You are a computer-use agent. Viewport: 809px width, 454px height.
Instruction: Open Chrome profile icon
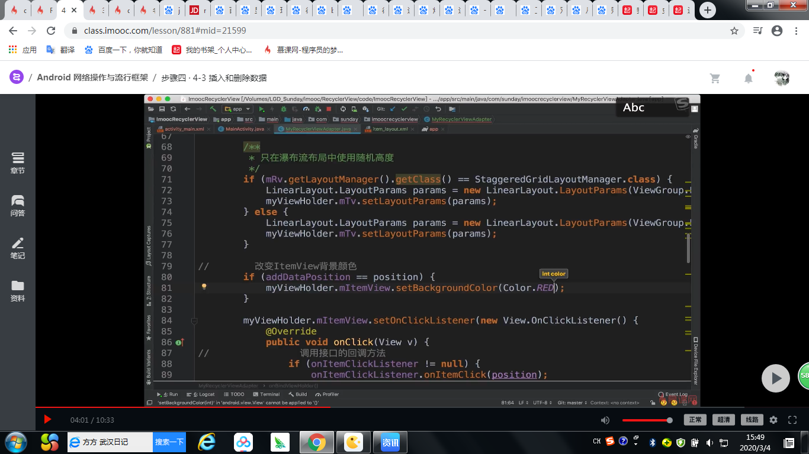[x=777, y=31]
